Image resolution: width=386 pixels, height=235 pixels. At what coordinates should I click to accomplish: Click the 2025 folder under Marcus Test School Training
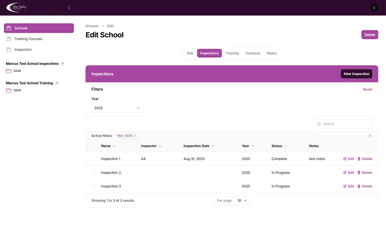click(17, 90)
